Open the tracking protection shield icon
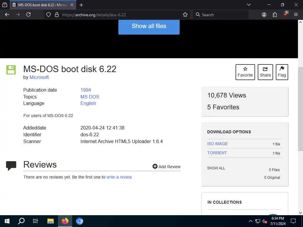The height and width of the screenshot is (227, 303). click(x=49, y=15)
